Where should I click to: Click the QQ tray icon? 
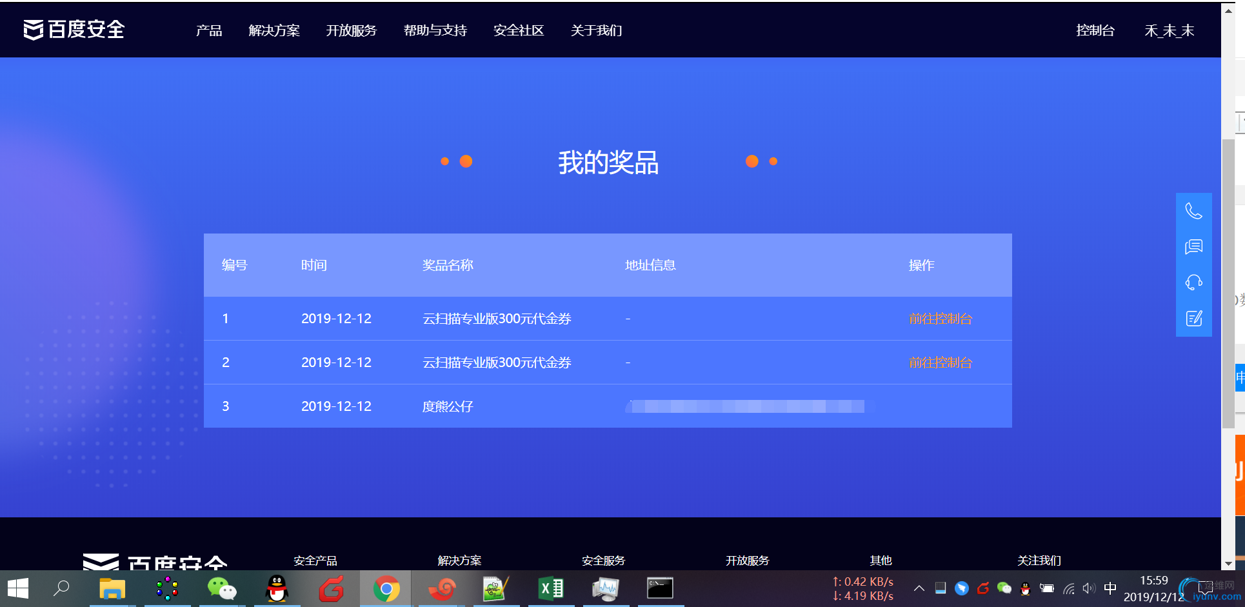[1025, 588]
